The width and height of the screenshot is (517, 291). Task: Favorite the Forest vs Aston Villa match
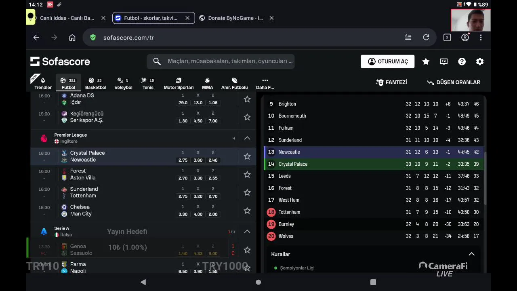click(247, 175)
